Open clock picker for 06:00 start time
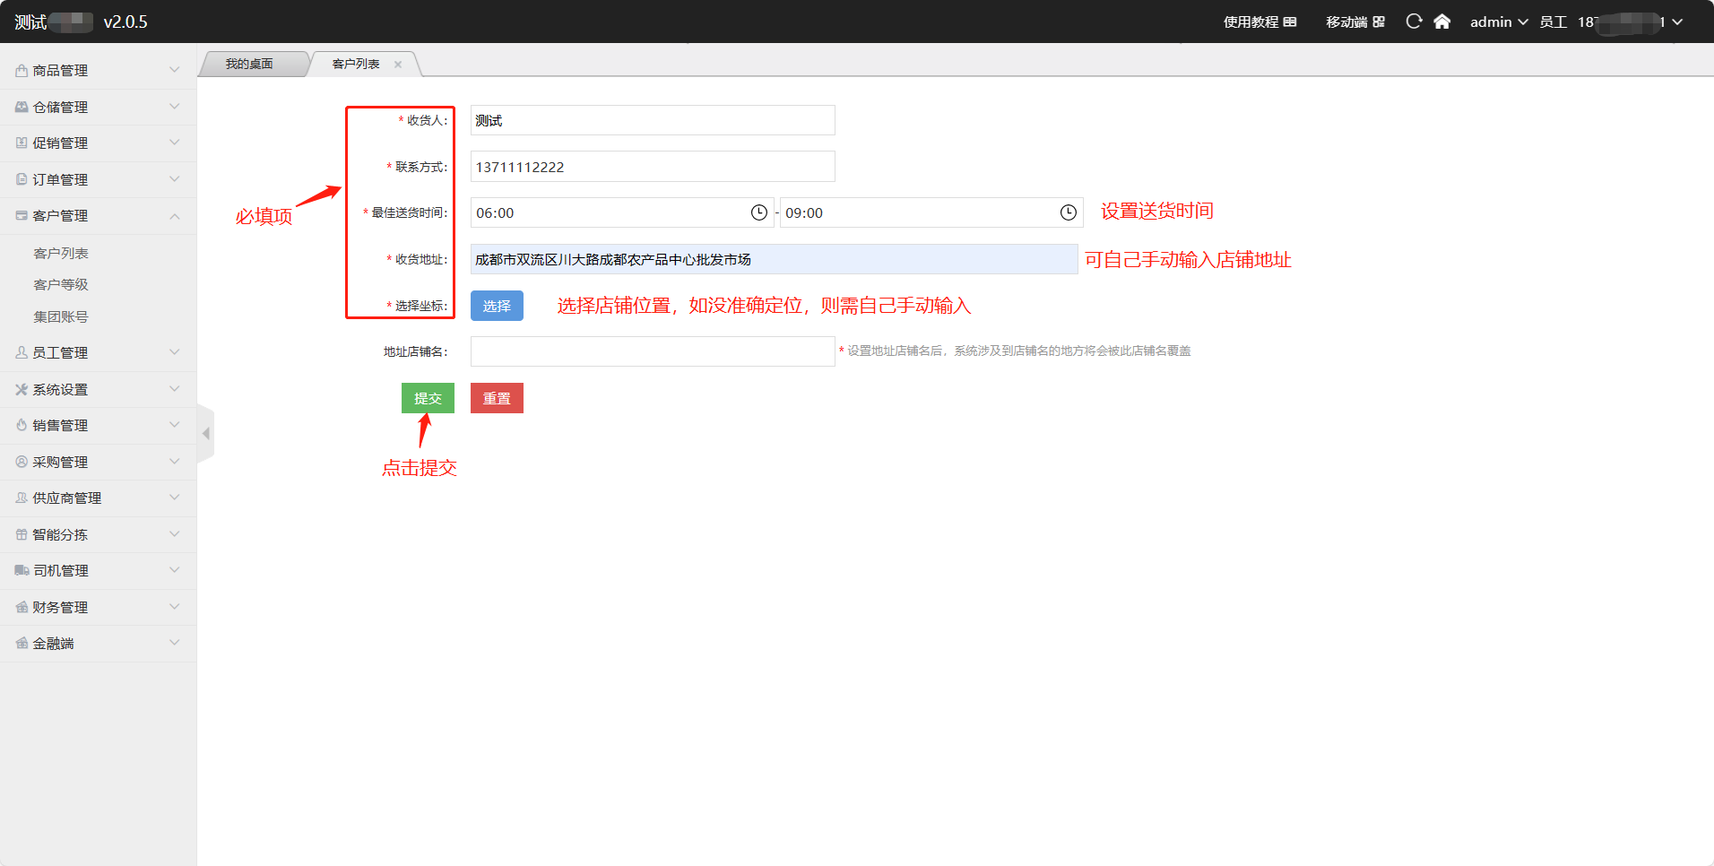Viewport: 1714px width, 866px height. pyautogui.click(x=758, y=212)
